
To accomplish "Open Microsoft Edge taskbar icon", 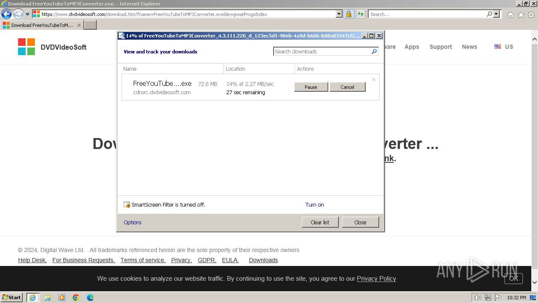I will (90, 298).
